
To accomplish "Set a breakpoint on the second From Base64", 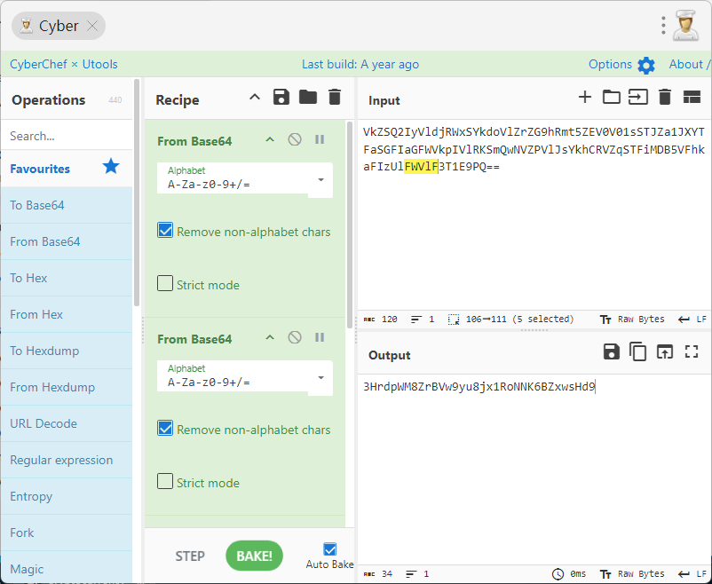I will [x=320, y=337].
